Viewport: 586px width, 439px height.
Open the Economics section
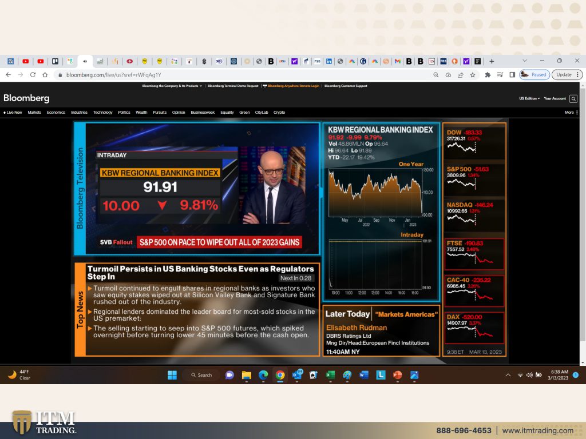pos(56,113)
